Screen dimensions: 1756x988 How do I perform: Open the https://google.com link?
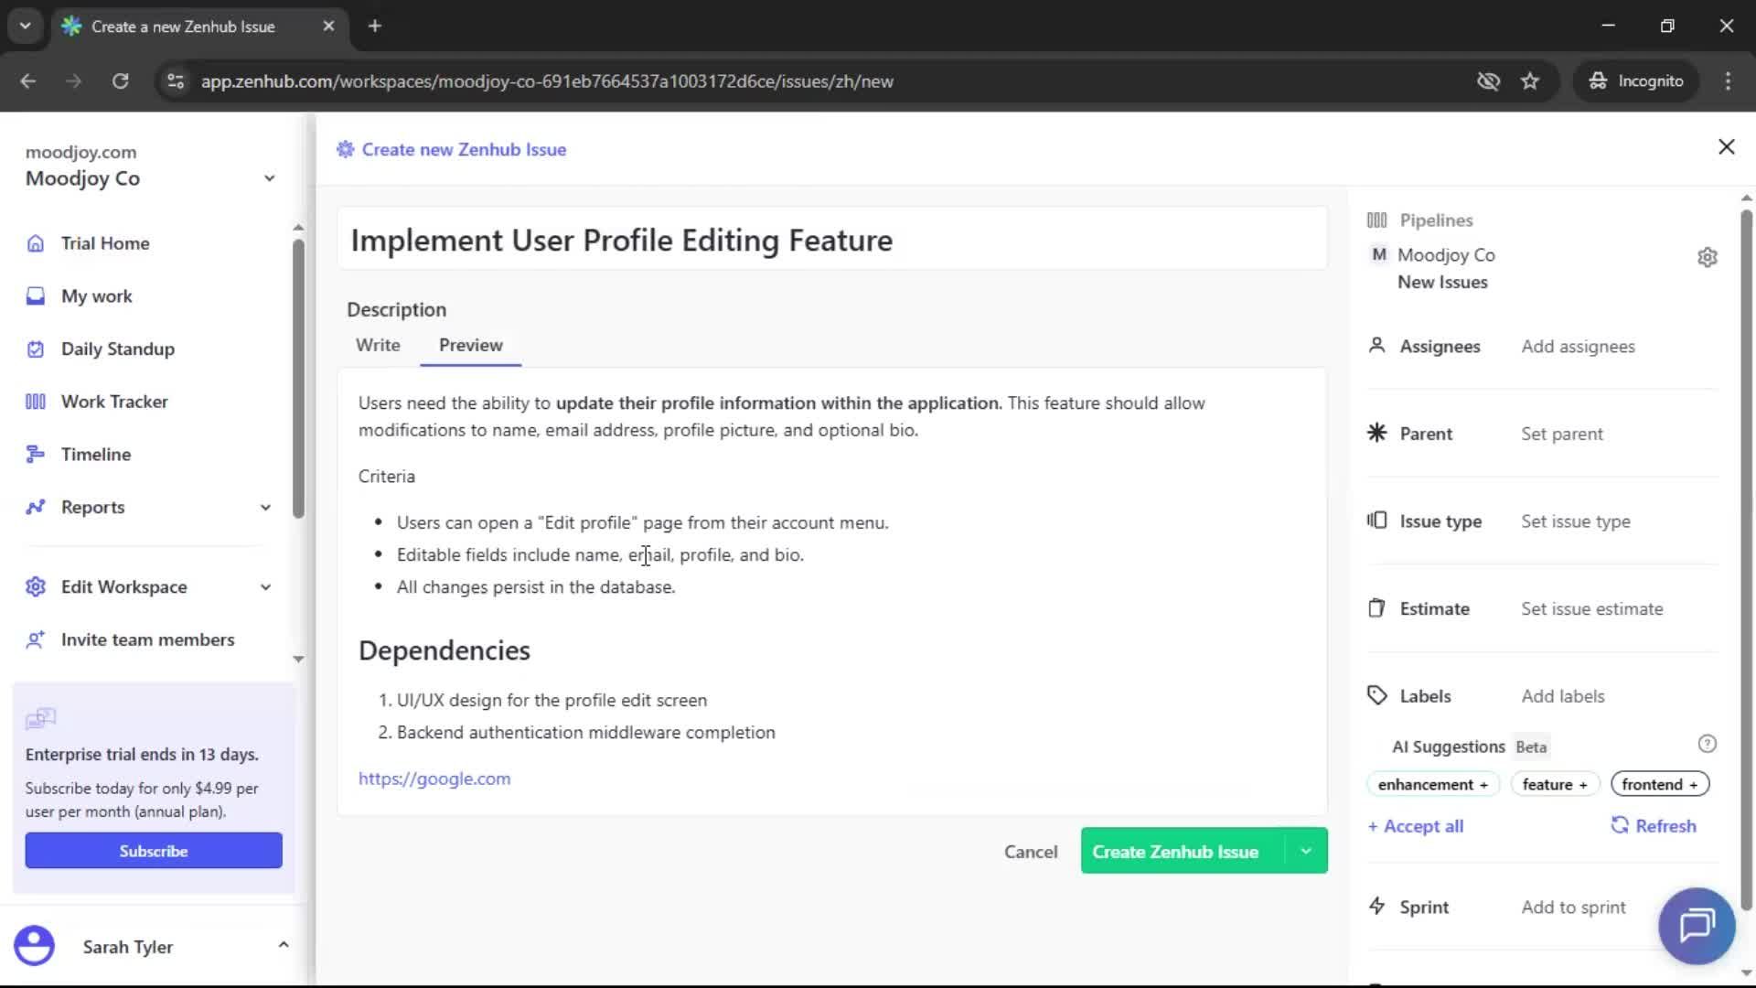[434, 779]
